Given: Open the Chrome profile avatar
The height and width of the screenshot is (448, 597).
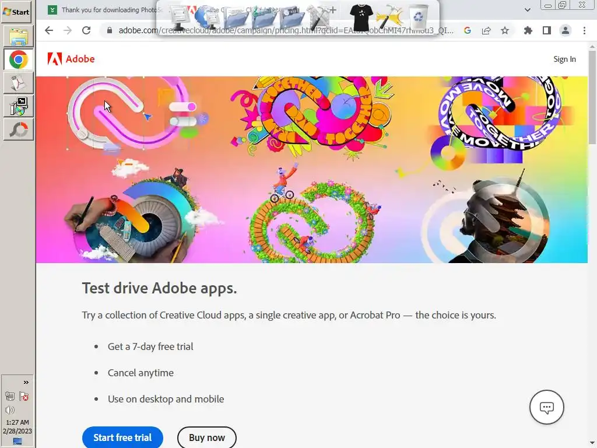Looking at the screenshot, I should (566, 30).
